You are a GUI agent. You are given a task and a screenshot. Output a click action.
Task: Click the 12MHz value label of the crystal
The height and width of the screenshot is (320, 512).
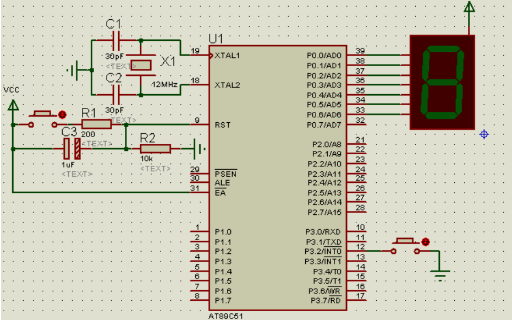[x=164, y=85]
